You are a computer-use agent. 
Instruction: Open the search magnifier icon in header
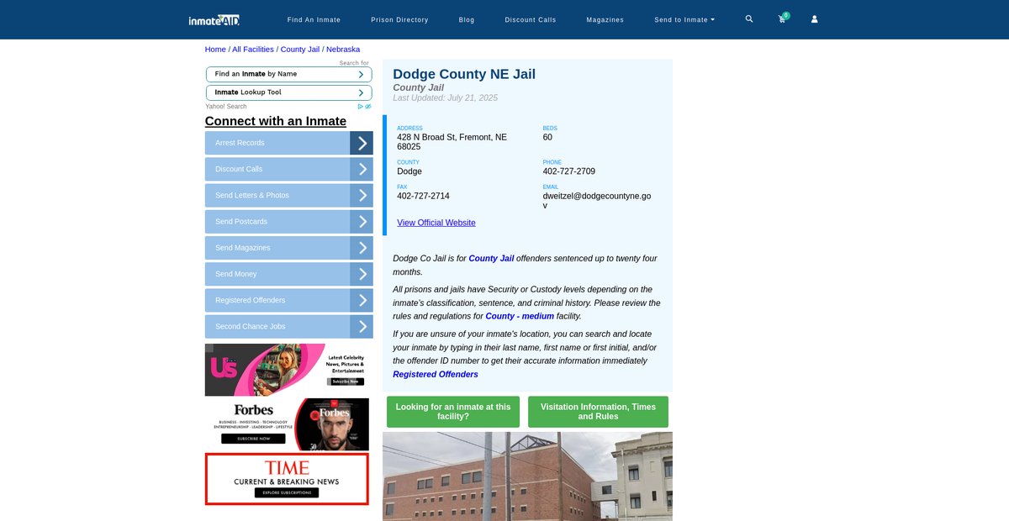[x=749, y=18]
